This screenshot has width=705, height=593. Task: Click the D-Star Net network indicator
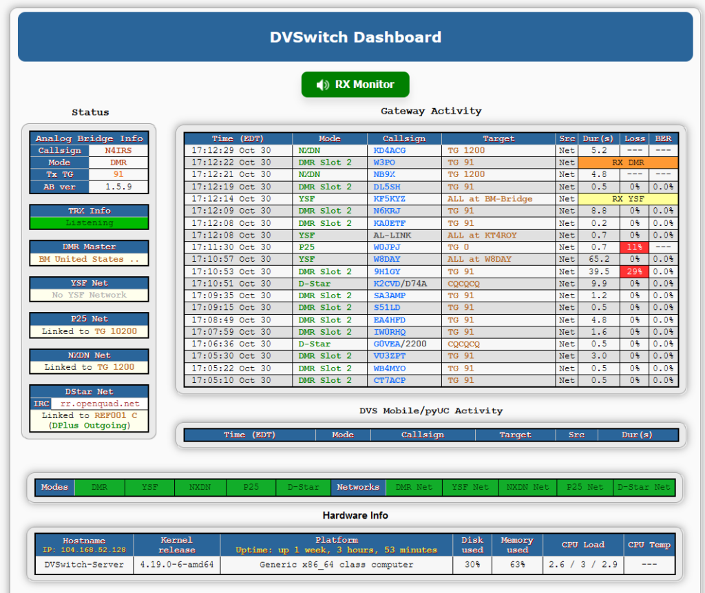(644, 487)
